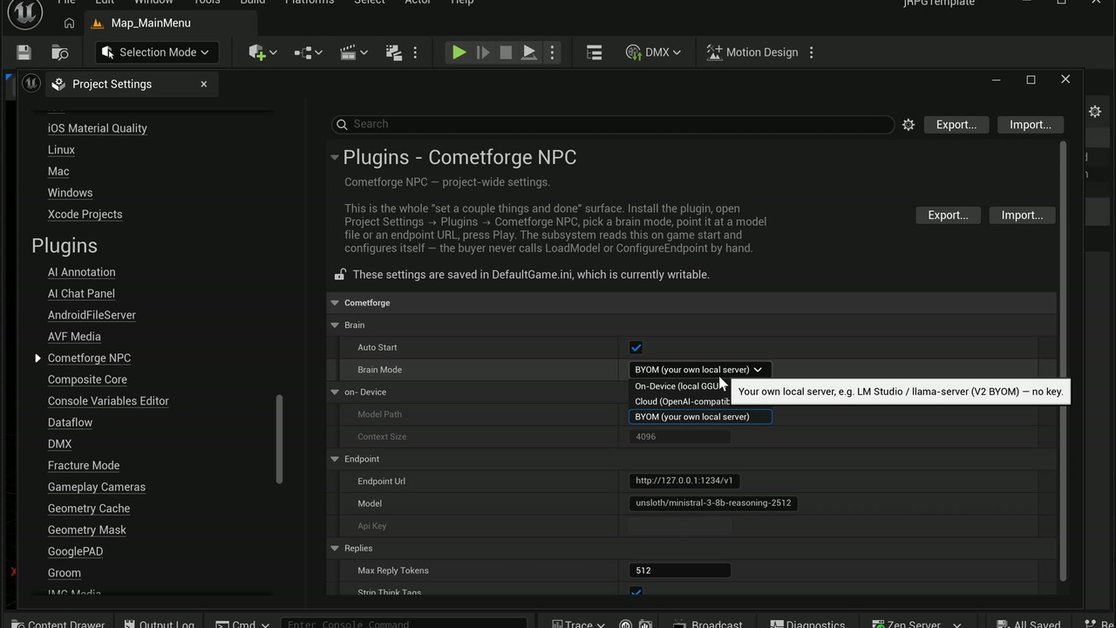Screen dimensions: 1116x628
Task: Choose BYOM (your own local server) list option
Action: tap(700, 417)
